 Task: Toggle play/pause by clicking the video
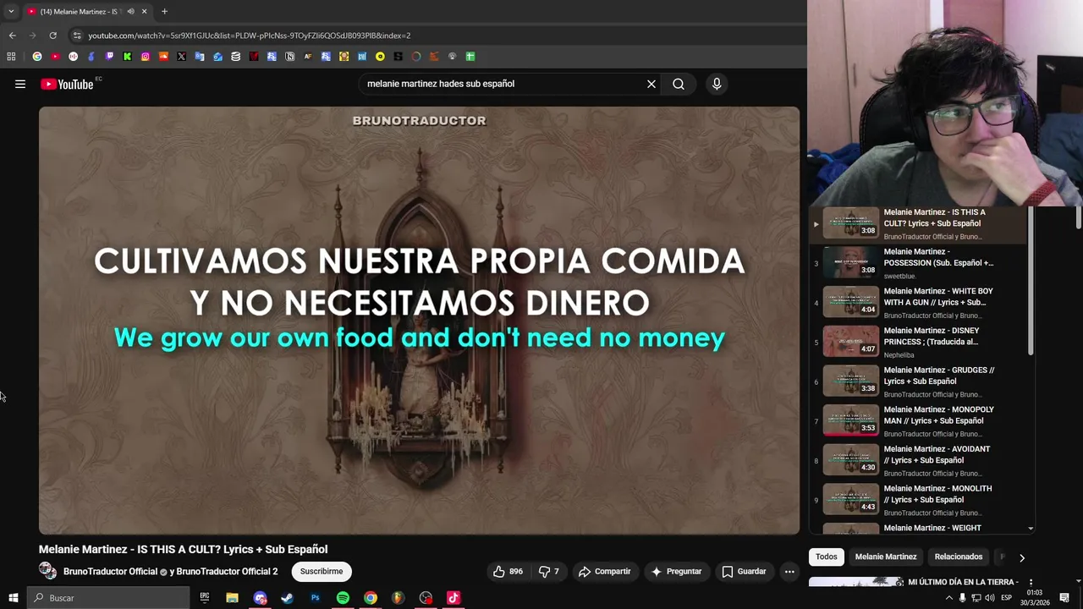point(419,321)
